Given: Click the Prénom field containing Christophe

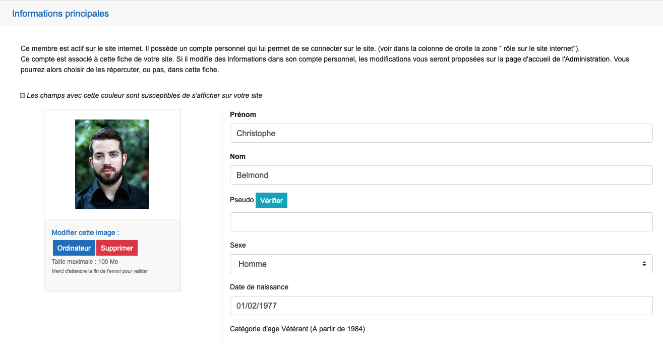Looking at the screenshot, I should click(x=441, y=133).
